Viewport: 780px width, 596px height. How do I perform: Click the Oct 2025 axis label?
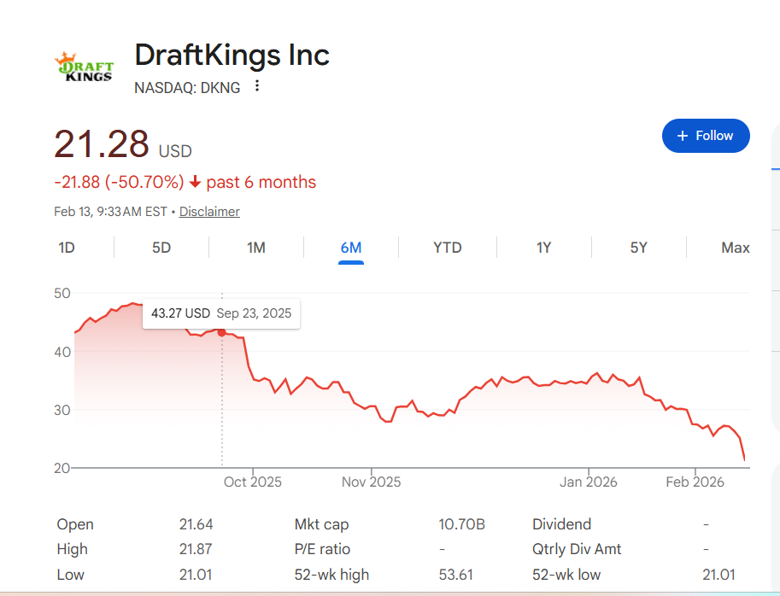coord(253,482)
